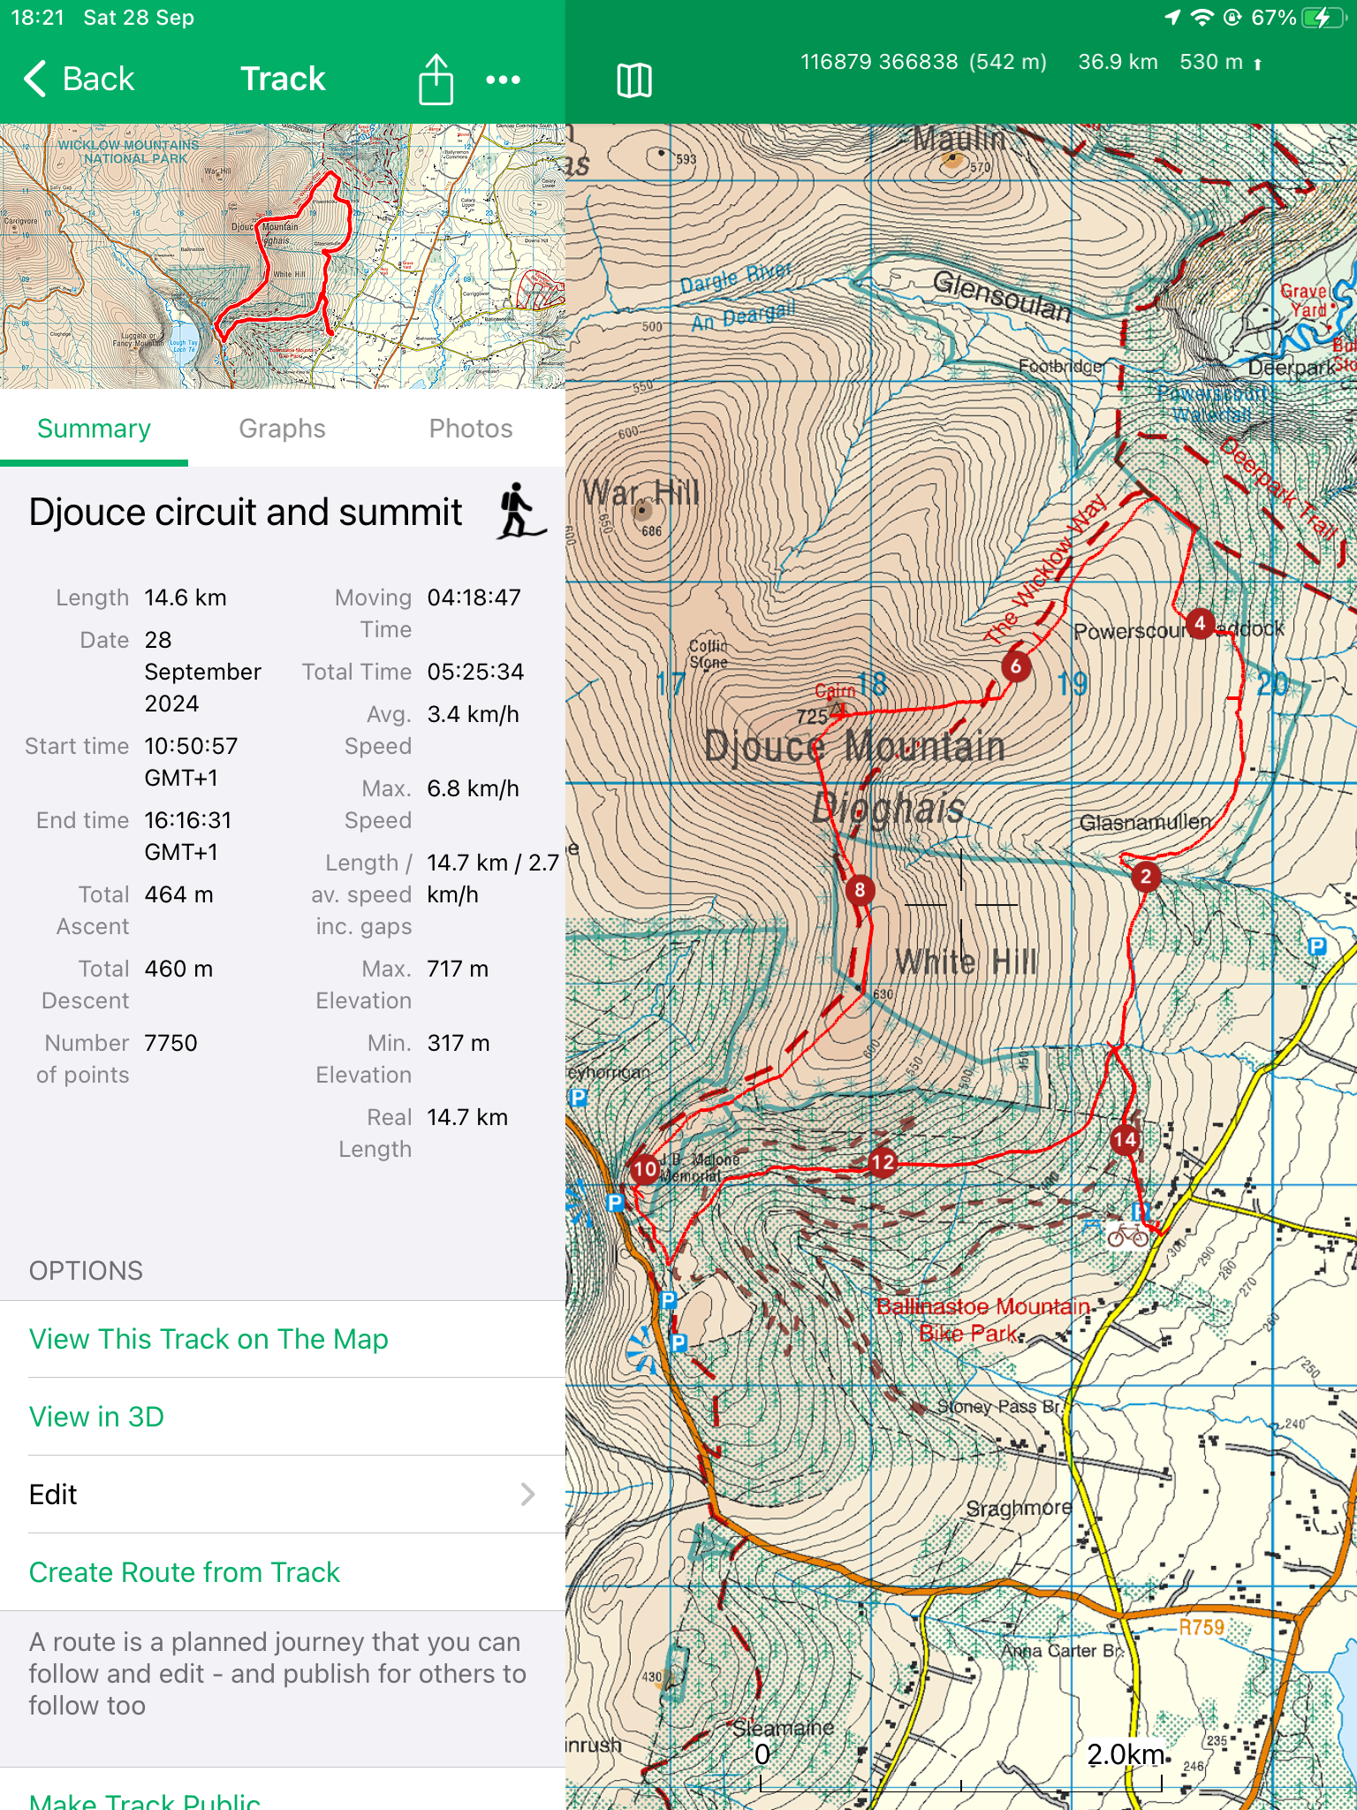Tap the track overview map thumbnail
The height and width of the screenshot is (1810, 1357).
283,256
